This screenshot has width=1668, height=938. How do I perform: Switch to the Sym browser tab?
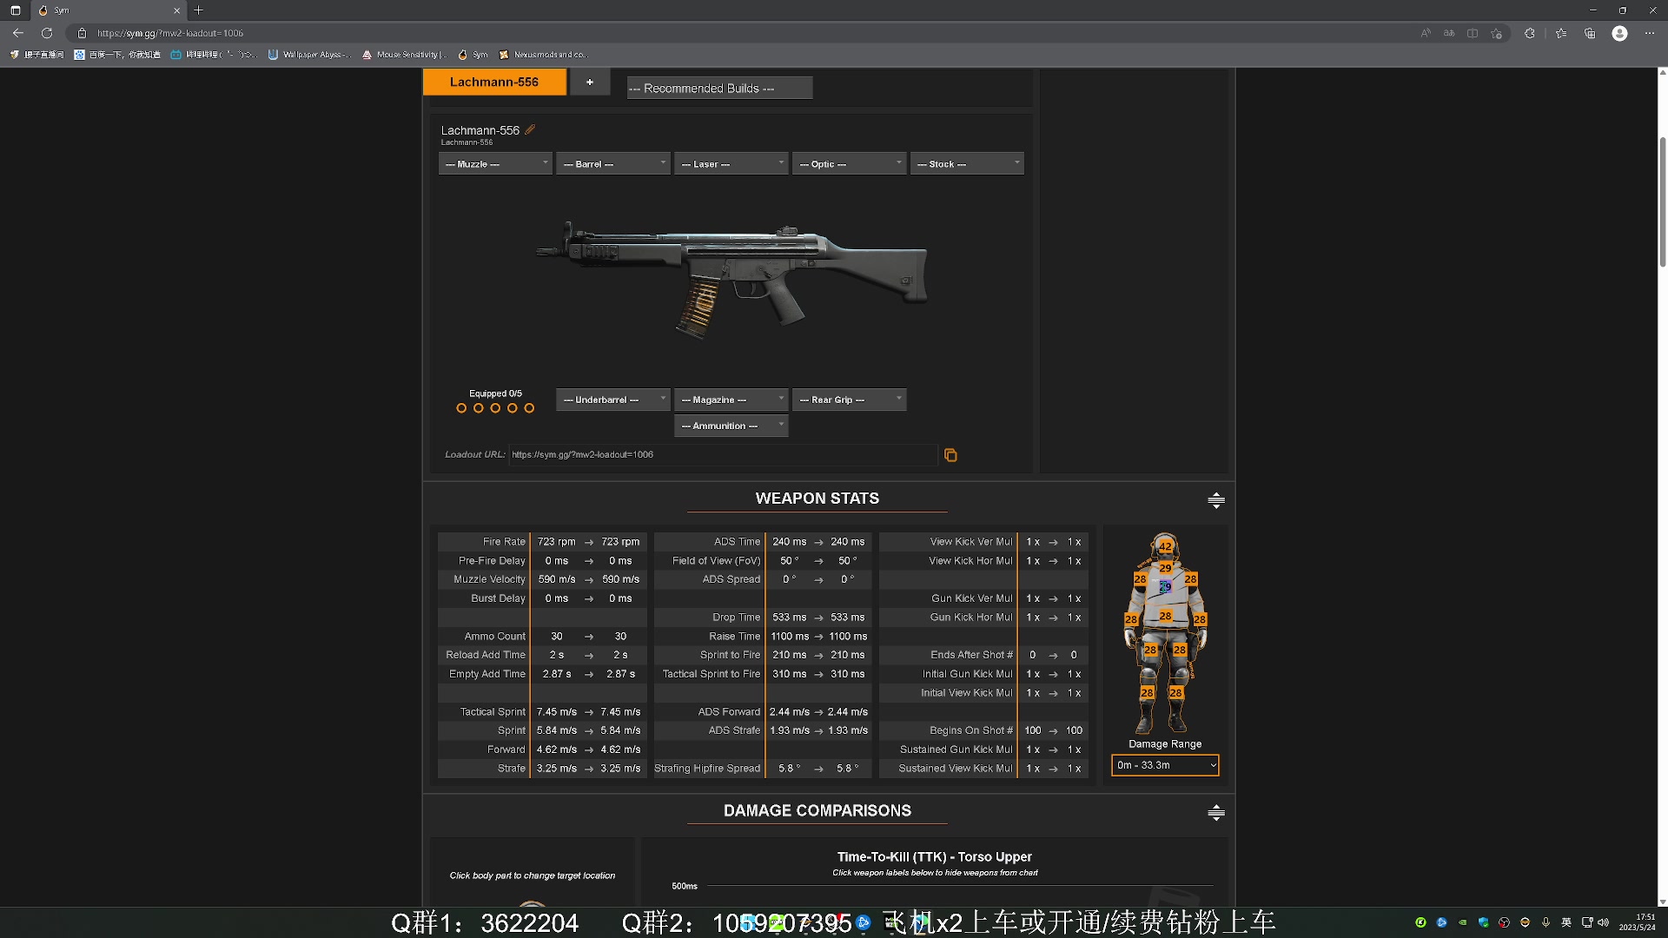coord(109,10)
